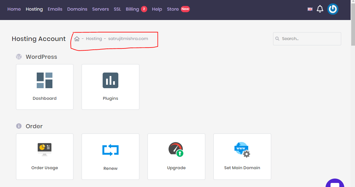Viewport: 355px width, 187px height.
Task: Click the Renew arrows icon
Action: click(x=110, y=150)
